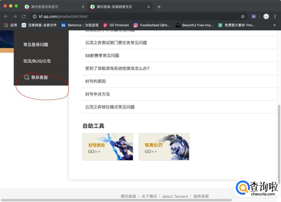Launch the 封号查询 self-service tool
281x202 pixels.
pyautogui.click(x=108, y=147)
